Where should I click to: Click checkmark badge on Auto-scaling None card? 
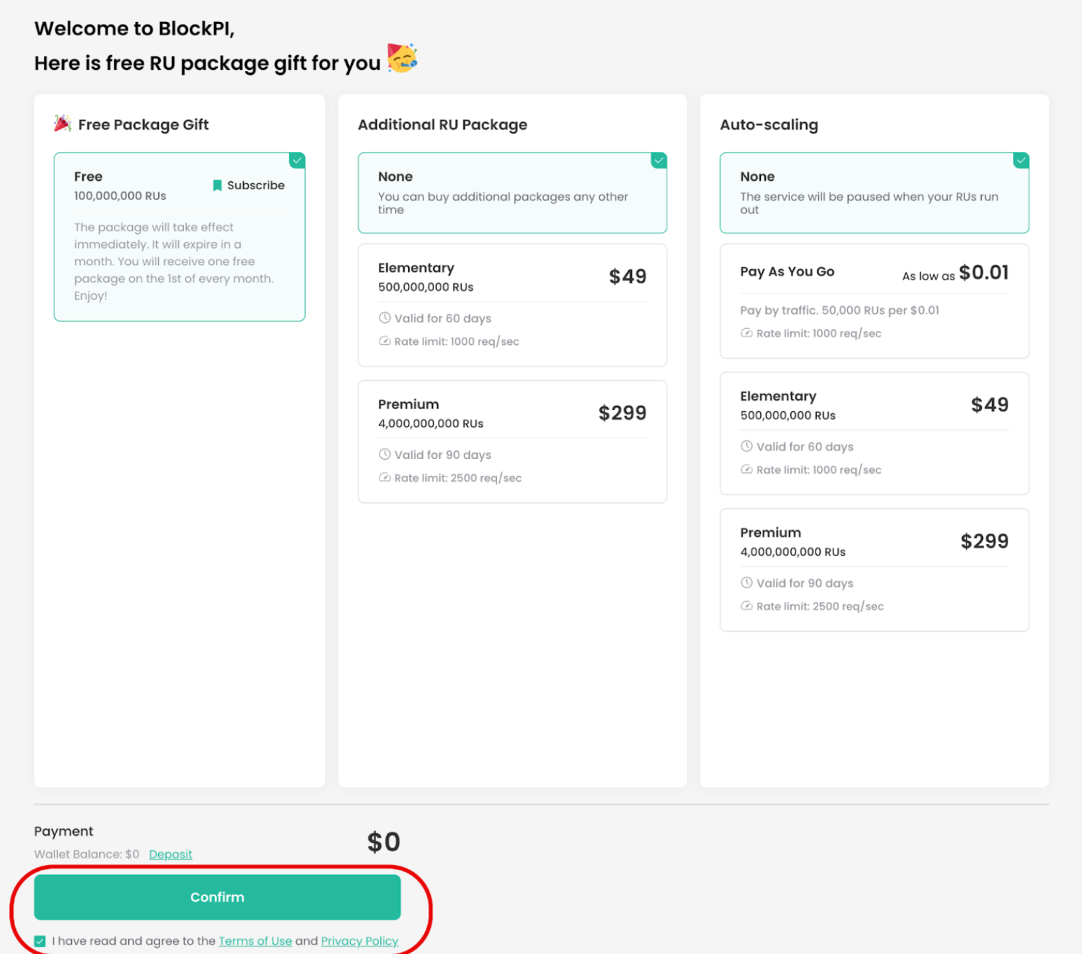[1021, 161]
